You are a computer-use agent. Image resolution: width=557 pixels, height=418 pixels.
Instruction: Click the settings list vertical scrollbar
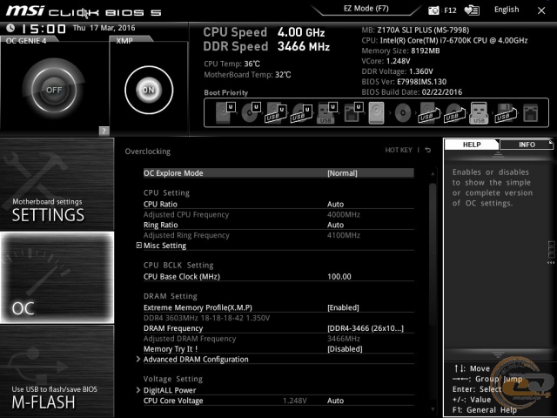(433, 253)
